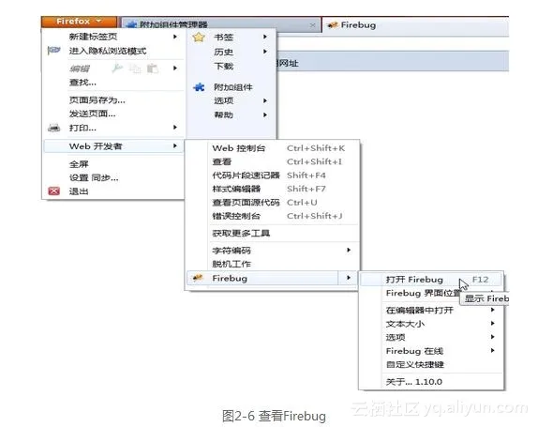Viewport: 538px width, 427px height.
Task: Toggle 脱机工作
Action: coord(273,264)
